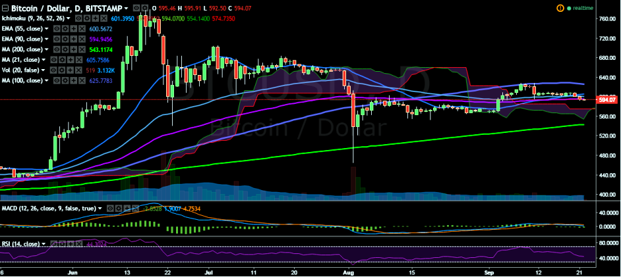Click the plus icon next to Ichimoku
Screen dimensions: 621x277
[x=96, y=18]
